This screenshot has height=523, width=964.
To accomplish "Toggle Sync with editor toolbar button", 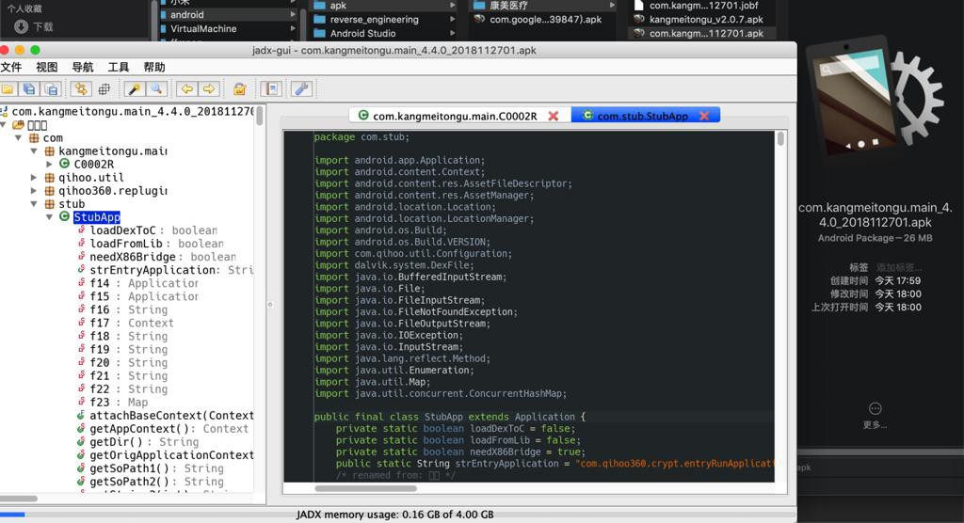I will coord(81,89).
